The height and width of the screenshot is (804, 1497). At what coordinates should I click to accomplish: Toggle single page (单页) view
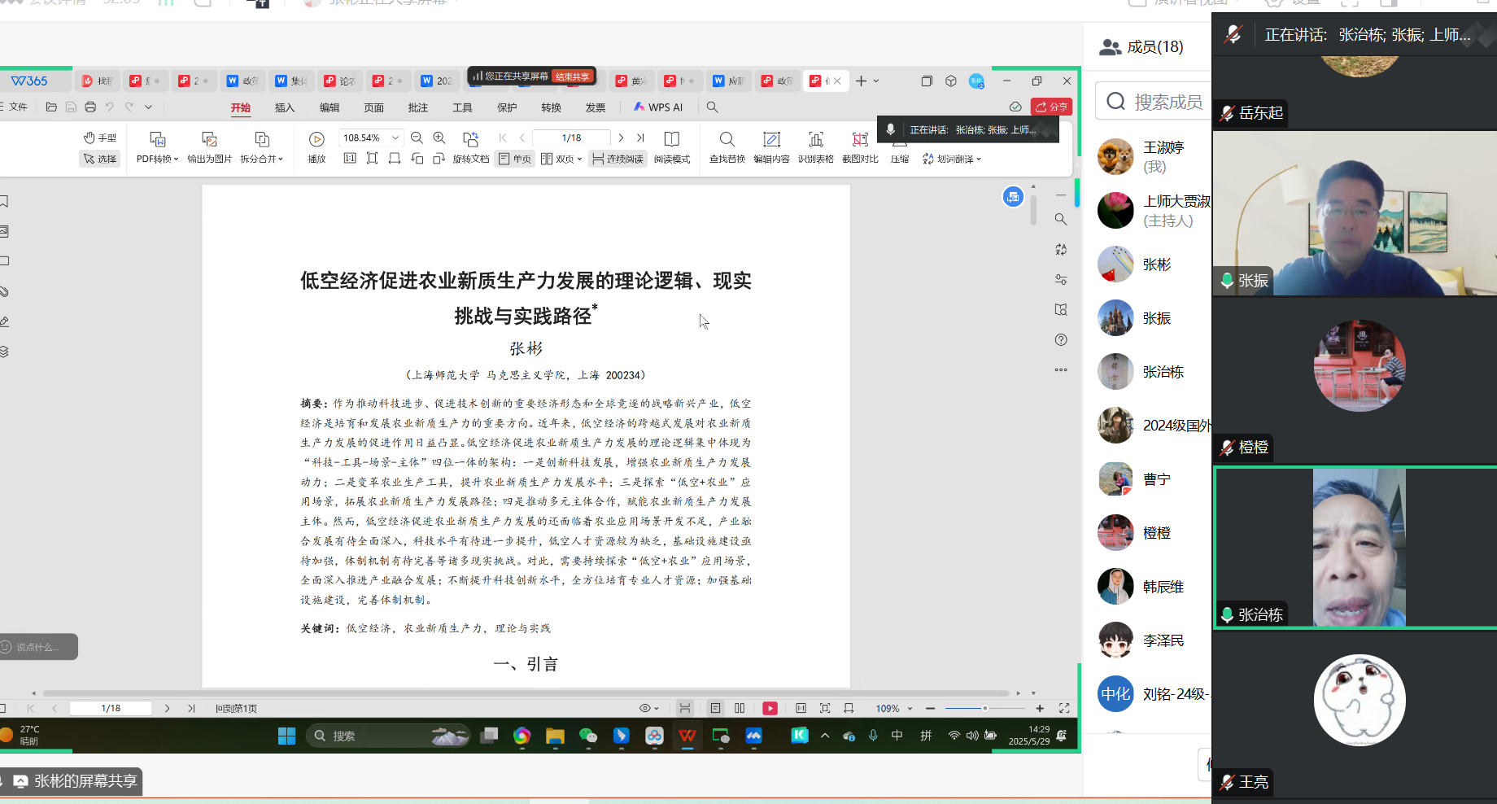click(515, 159)
